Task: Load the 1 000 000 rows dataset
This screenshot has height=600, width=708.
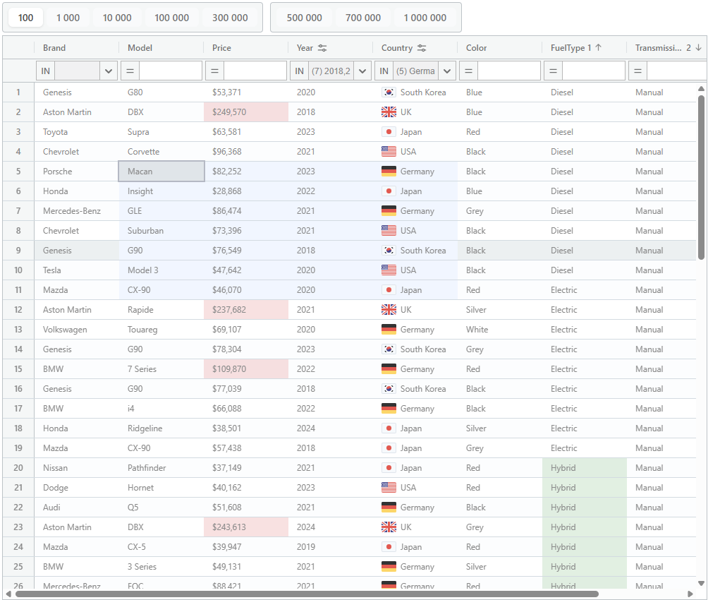Action: click(x=425, y=18)
